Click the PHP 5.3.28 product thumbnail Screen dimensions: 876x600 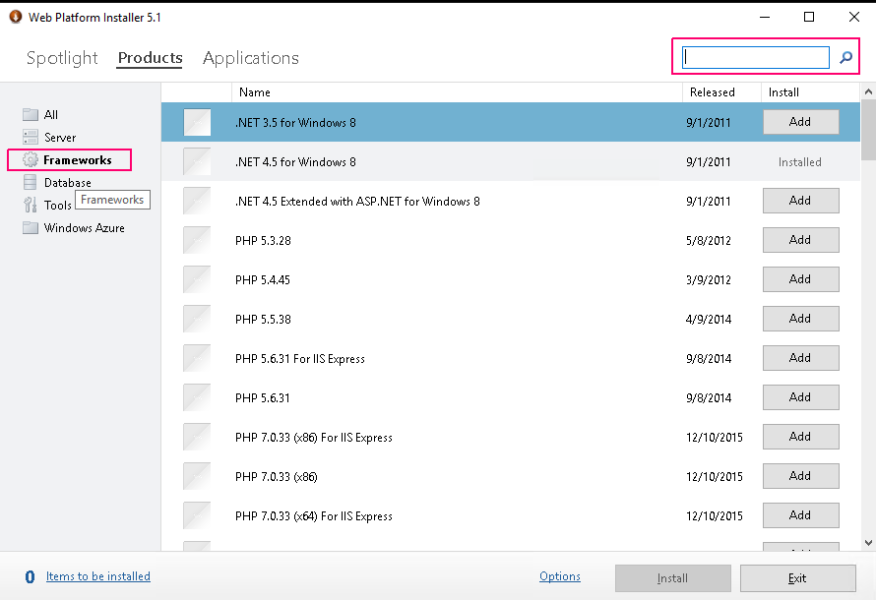[x=197, y=240]
